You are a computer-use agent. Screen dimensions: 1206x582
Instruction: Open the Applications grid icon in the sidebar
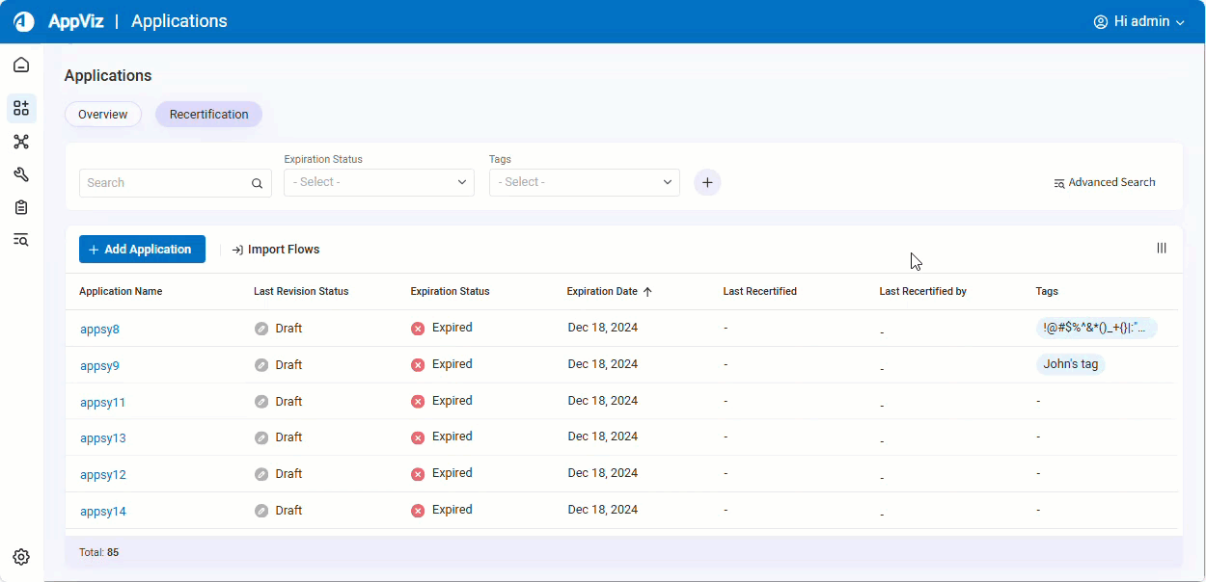tap(21, 108)
